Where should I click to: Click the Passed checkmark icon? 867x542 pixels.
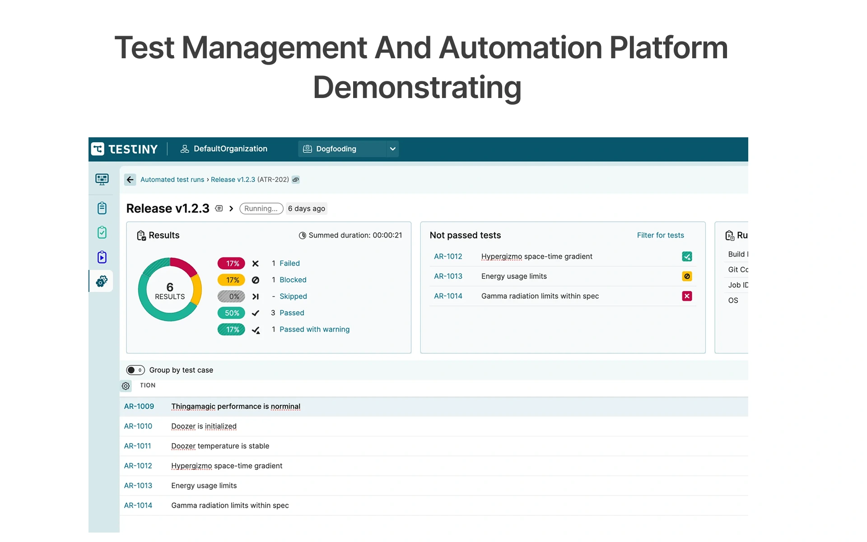[256, 313]
